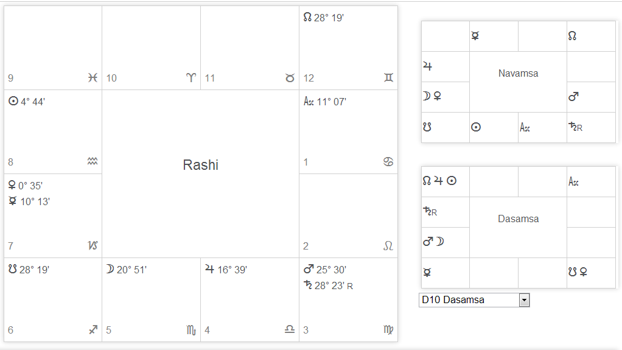This screenshot has height=350, width=622.
Task: Click the Rashi chart center label
Action: click(200, 165)
